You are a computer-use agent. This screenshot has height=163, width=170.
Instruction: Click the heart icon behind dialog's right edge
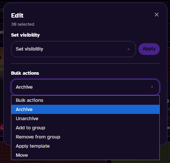169,109
